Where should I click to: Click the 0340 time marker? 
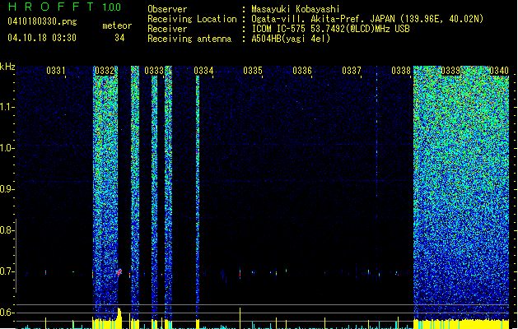[x=499, y=70]
